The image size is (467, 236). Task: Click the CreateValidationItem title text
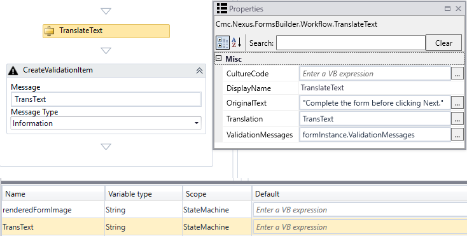click(58, 70)
